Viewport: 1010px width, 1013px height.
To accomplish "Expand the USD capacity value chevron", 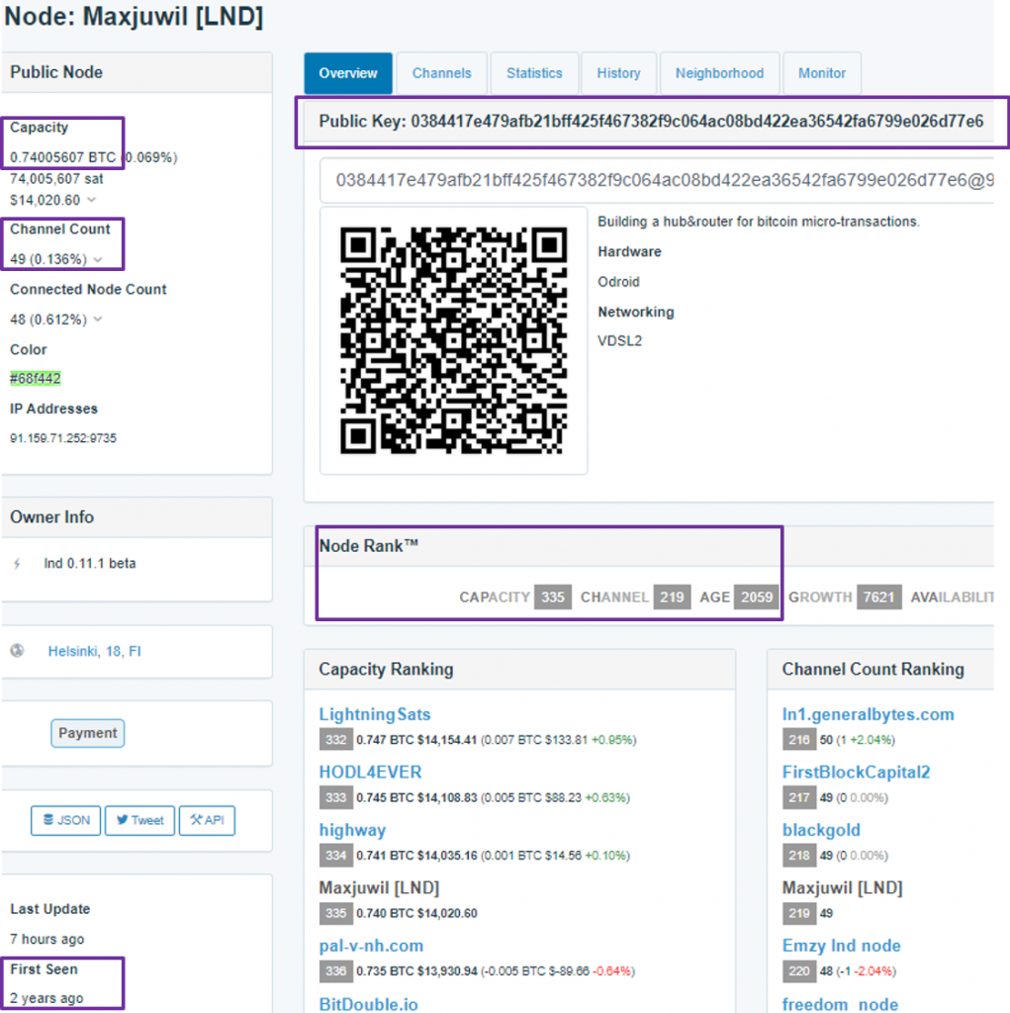I will click(x=92, y=200).
